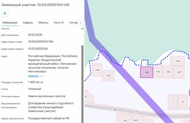
Task: Select road parcel :11 on map
Action: (136, 111)
